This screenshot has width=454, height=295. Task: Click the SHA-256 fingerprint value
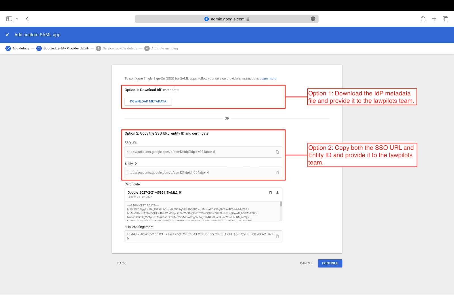(200, 236)
